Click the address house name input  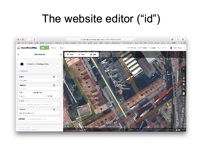(39, 89)
